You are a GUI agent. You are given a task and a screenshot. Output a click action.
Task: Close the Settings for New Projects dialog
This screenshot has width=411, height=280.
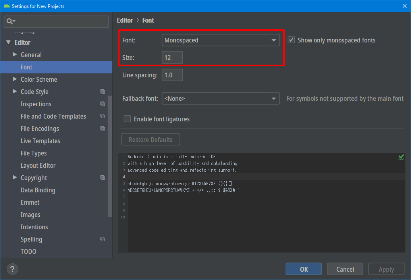(404, 6)
